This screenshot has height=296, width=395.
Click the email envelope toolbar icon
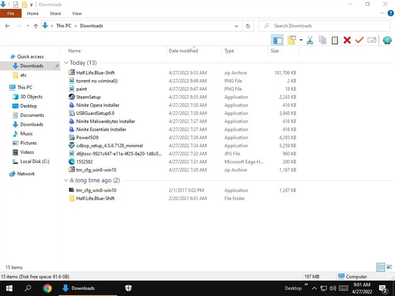[372, 40]
